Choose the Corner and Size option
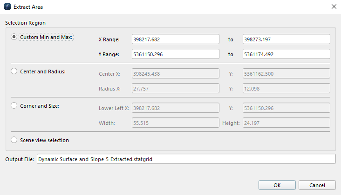Image resolution: width=341 pixels, height=195 pixels. [14, 105]
